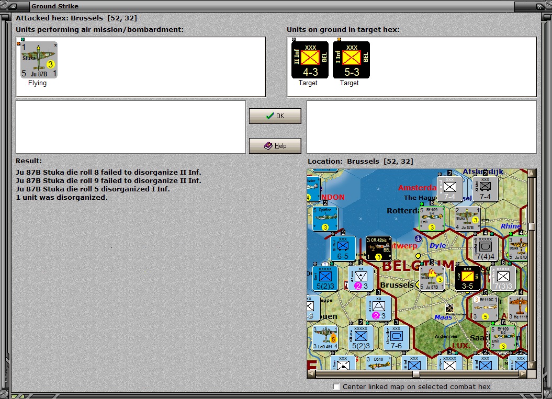Select the 47 mm 2-3 anti-tank unit
This screenshot has width=552, height=399.
click(361, 278)
